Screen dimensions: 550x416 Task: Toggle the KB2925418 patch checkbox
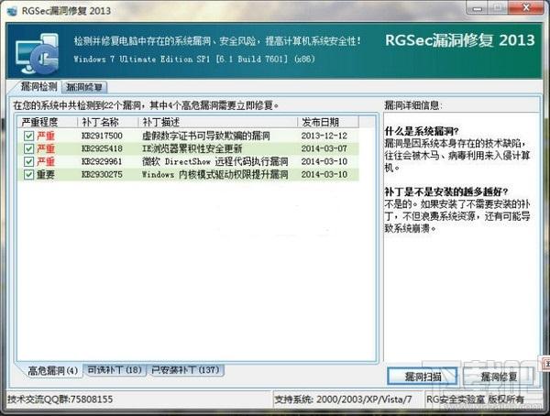pyautogui.click(x=29, y=148)
